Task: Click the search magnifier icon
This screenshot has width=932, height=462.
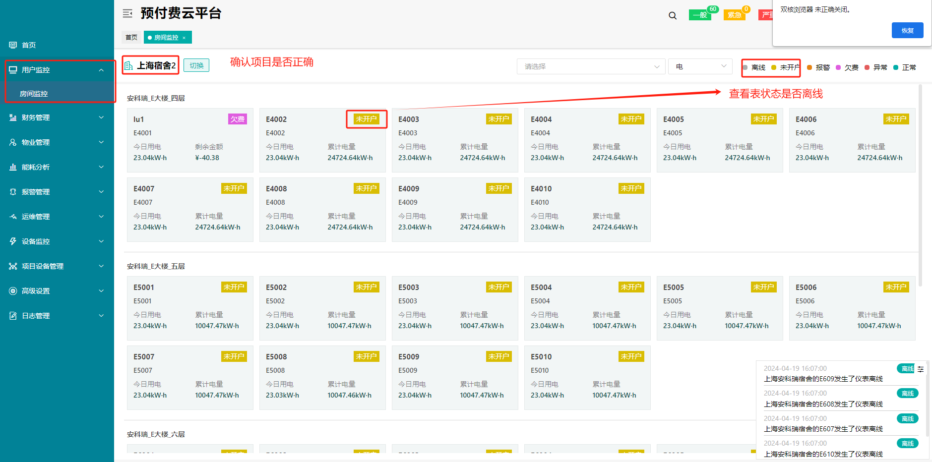Action: click(672, 15)
